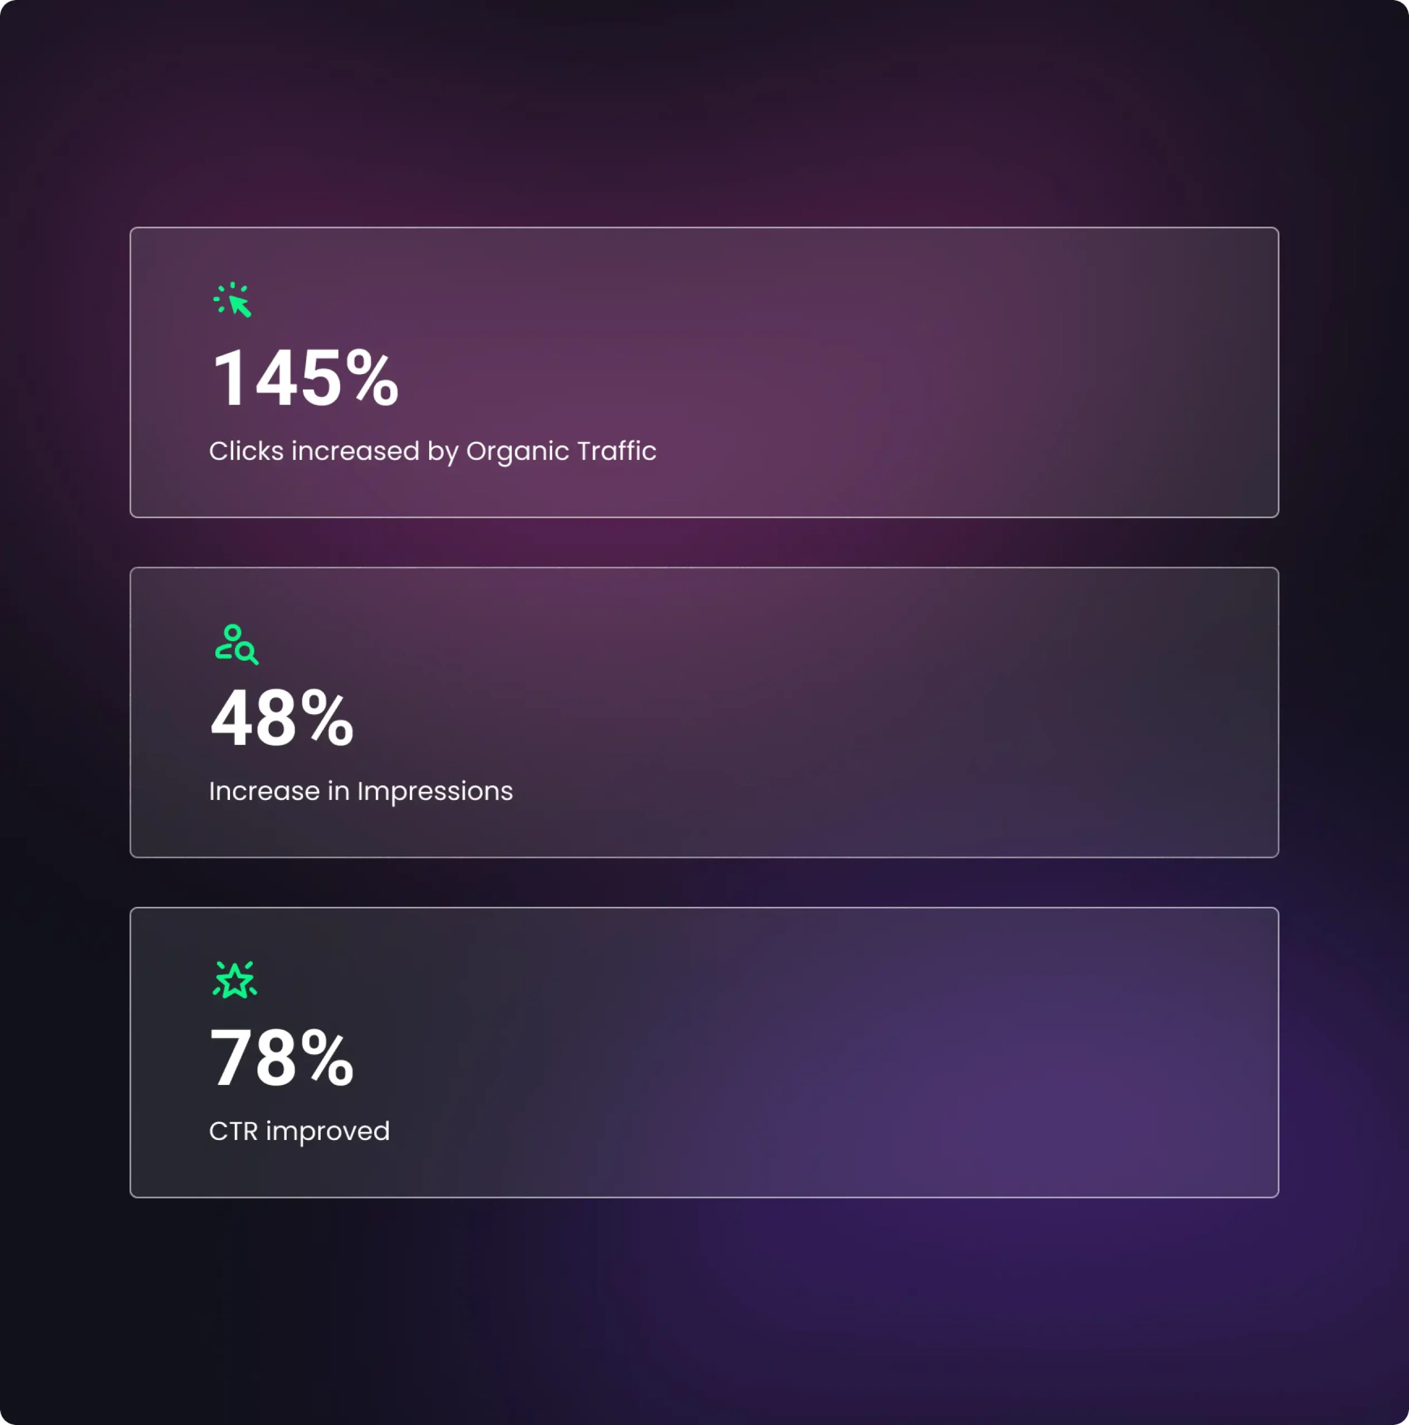
Task: Click the word "CTR" in the third card
Action: point(233,1131)
